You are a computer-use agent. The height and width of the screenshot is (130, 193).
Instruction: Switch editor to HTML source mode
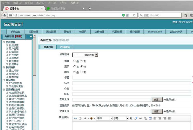[75, 118]
